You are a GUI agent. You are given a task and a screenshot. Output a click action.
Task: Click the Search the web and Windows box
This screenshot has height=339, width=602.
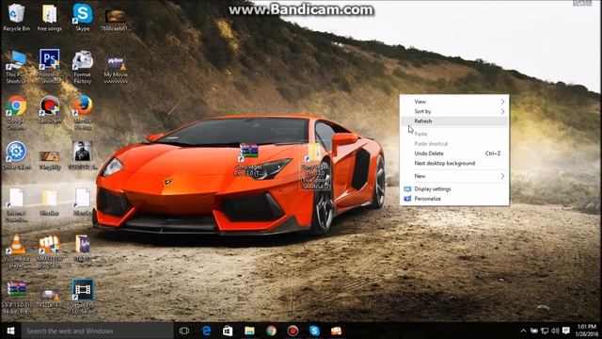[97, 331]
